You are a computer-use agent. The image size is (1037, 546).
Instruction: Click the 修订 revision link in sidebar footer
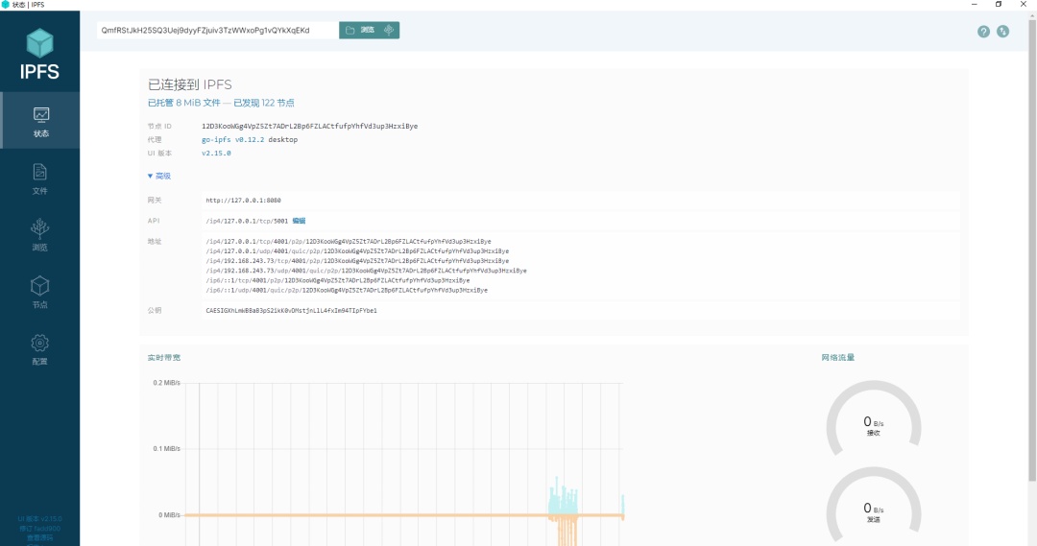39,528
